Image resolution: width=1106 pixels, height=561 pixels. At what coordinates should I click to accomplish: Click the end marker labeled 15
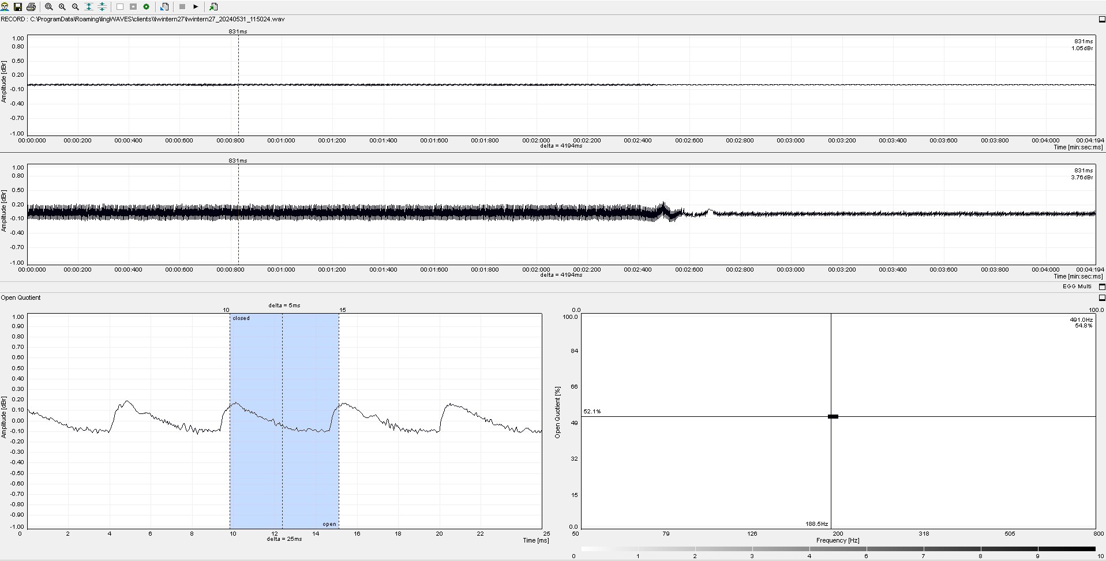pyautogui.click(x=343, y=310)
